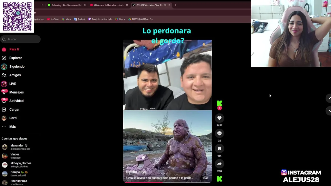Expand caption with más link
Screen dimensions: 331x186
[205, 178]
